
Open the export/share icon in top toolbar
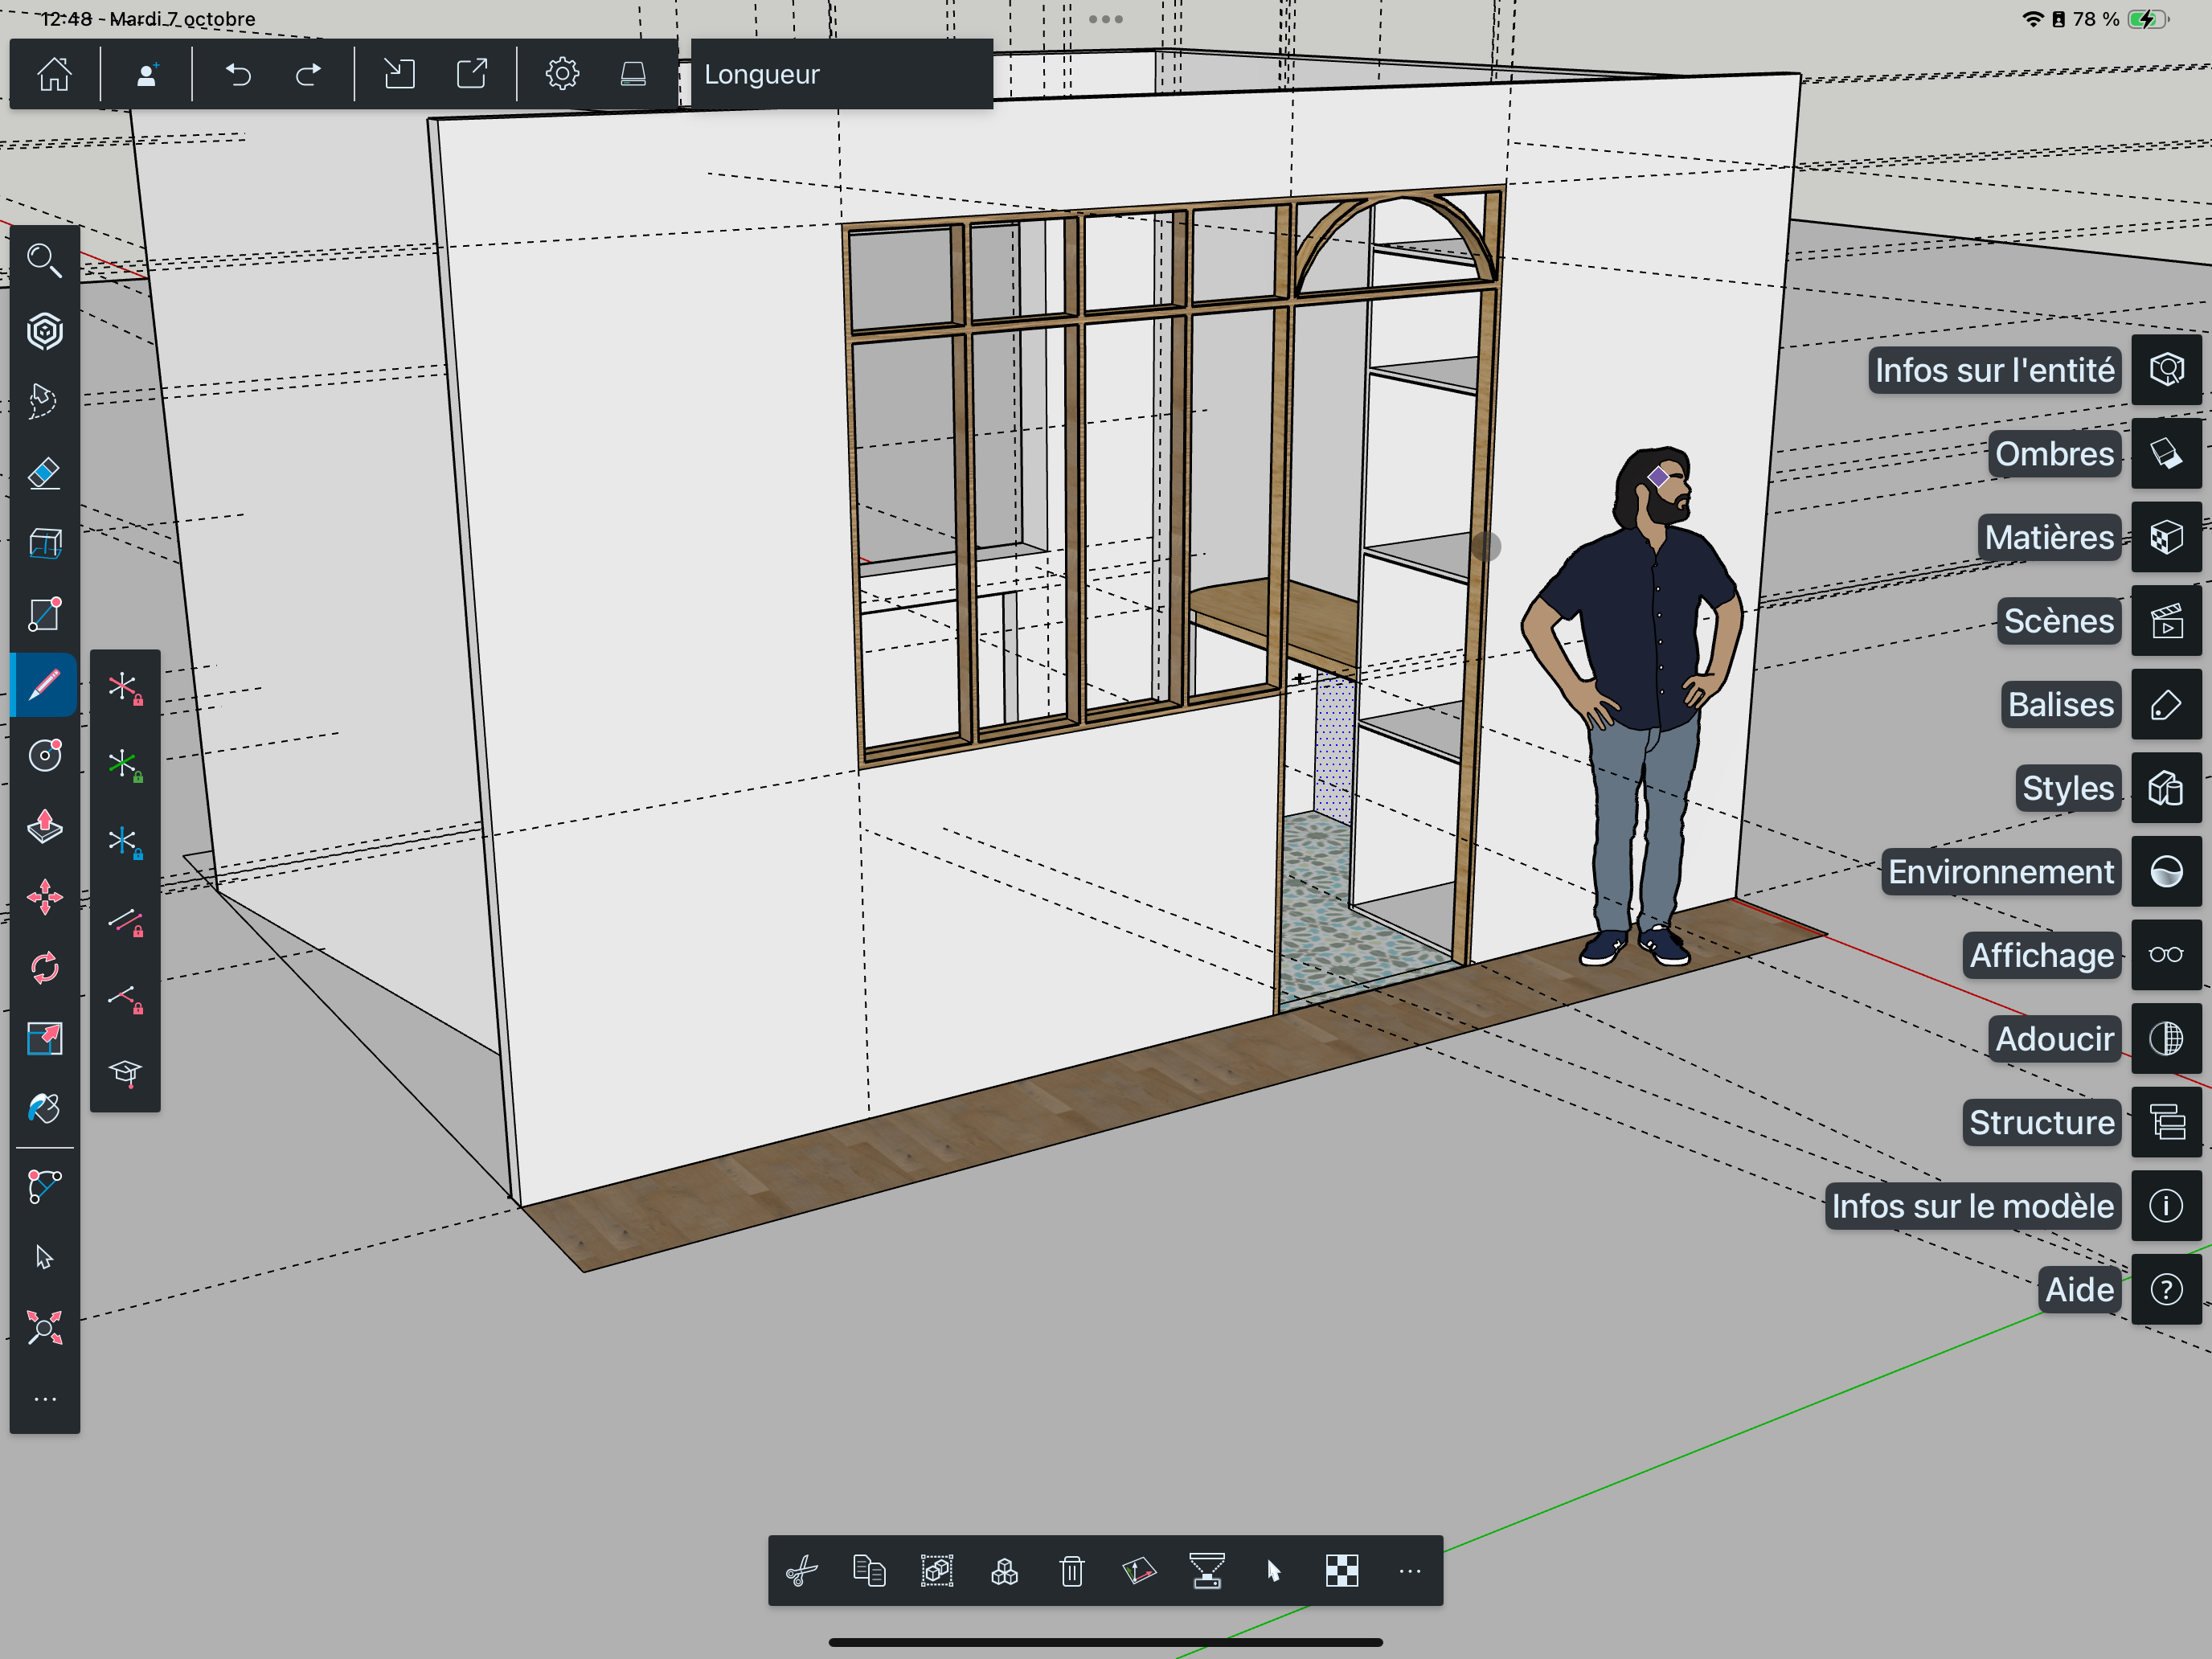(472, 74)
